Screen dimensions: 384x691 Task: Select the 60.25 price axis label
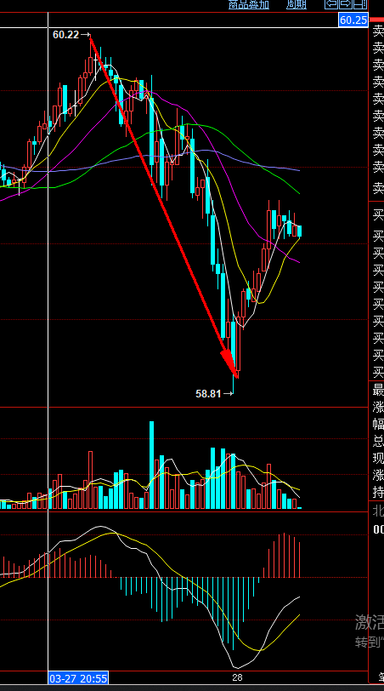click(x=353, y=20)
